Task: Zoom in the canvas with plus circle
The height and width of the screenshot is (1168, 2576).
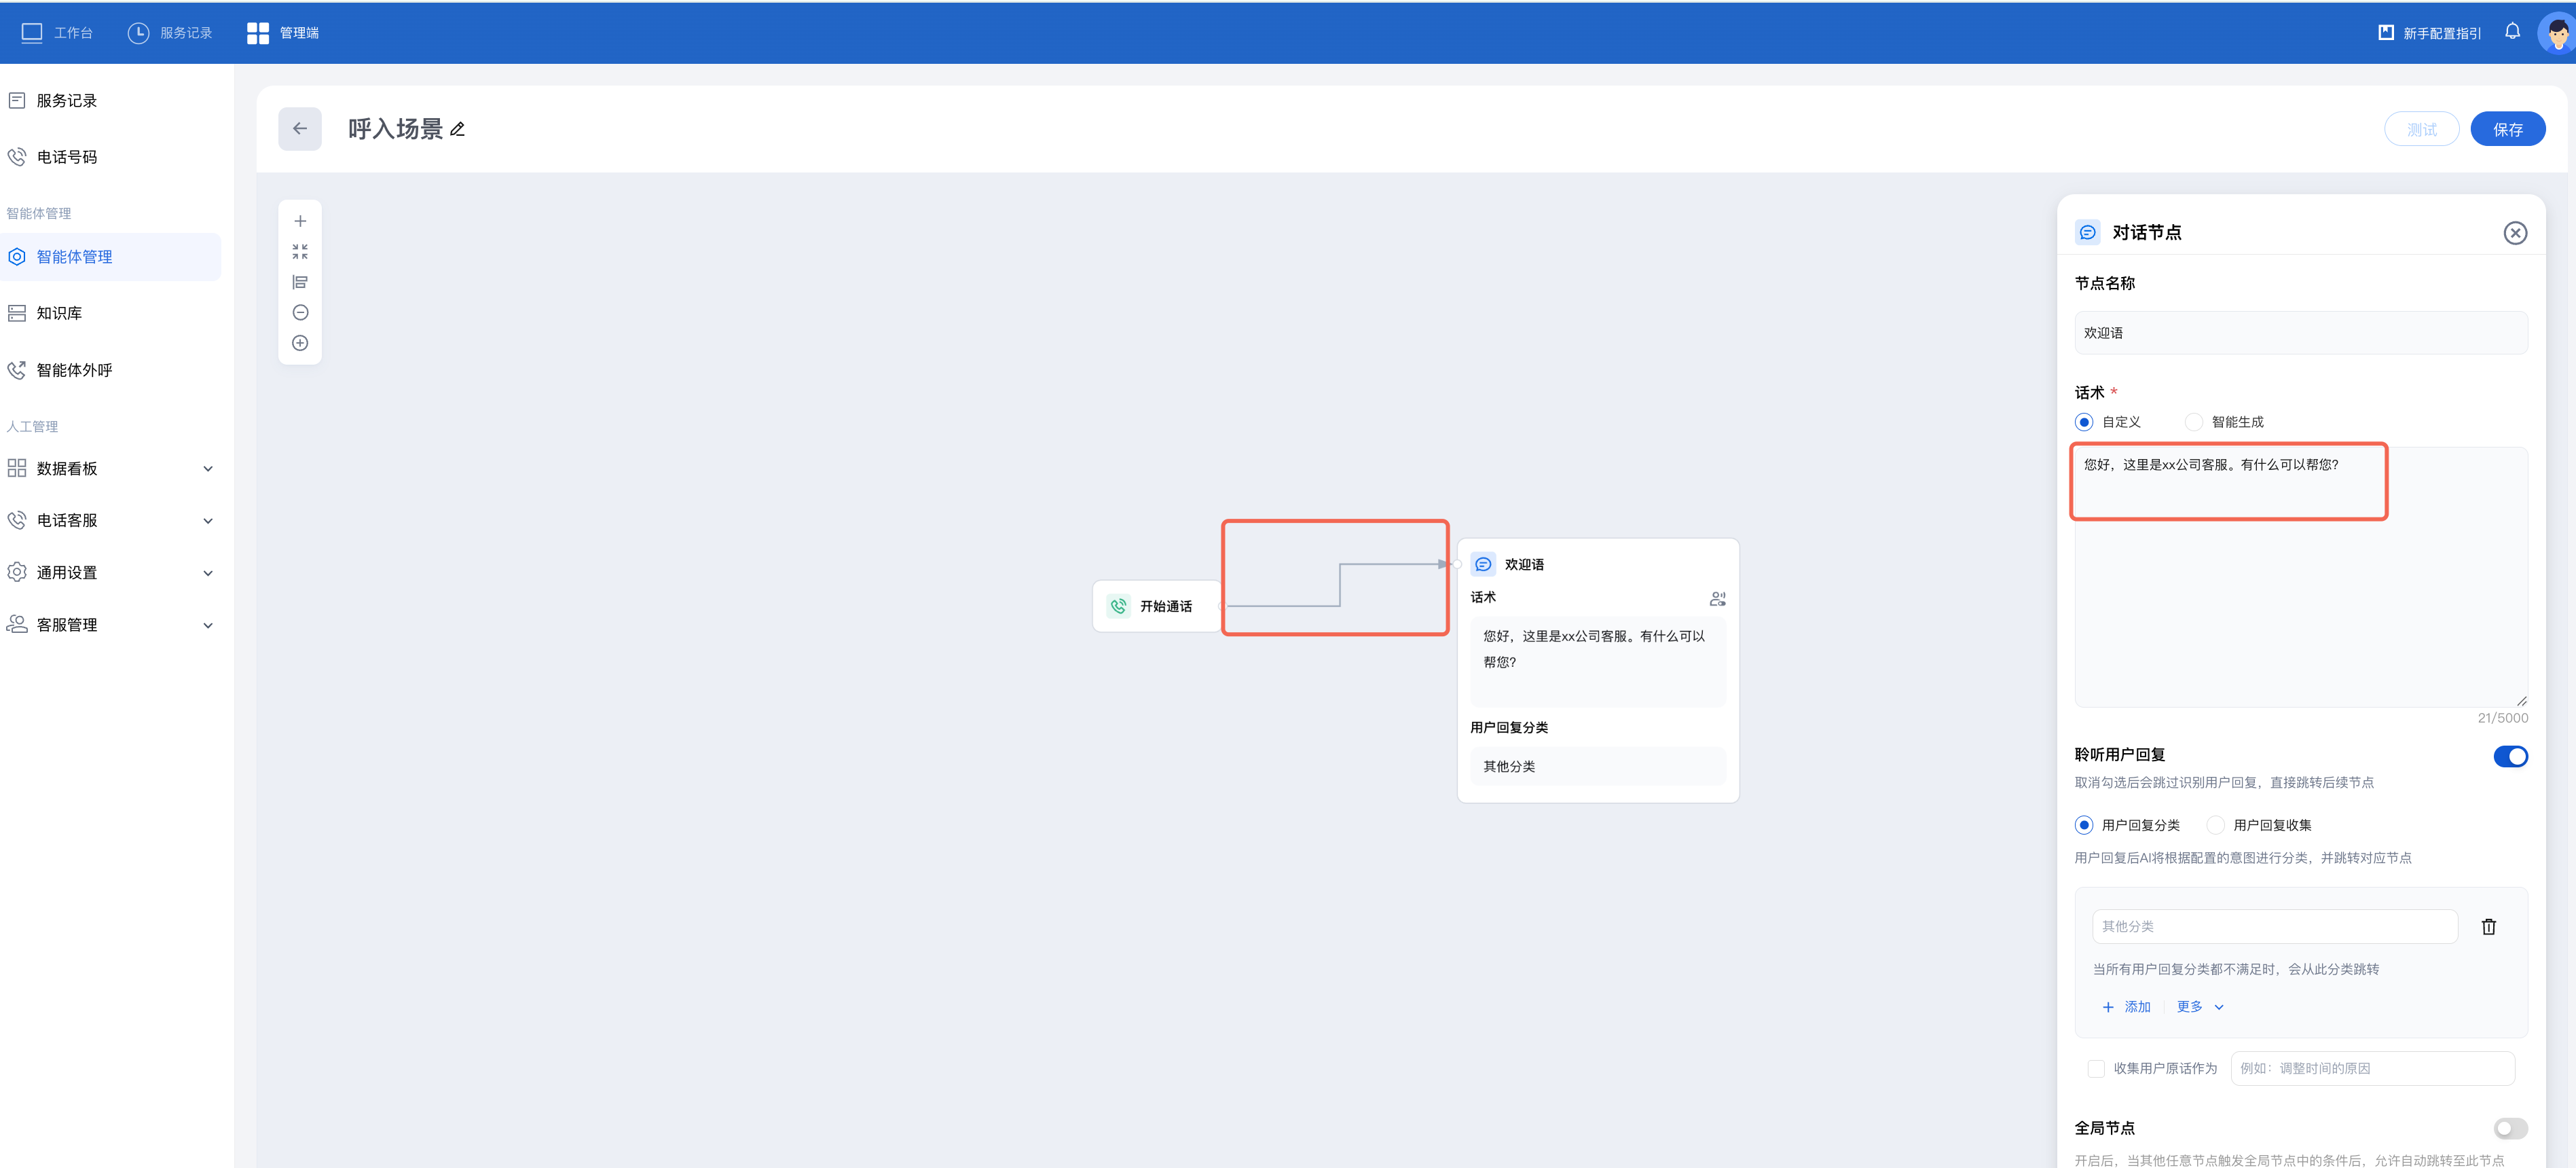Action: click(x=299, y=343)
